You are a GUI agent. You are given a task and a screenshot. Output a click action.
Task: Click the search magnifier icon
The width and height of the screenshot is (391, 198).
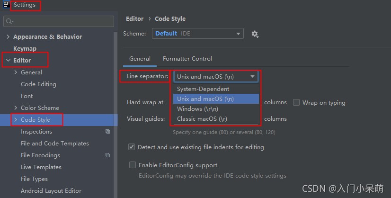point(9,21)
